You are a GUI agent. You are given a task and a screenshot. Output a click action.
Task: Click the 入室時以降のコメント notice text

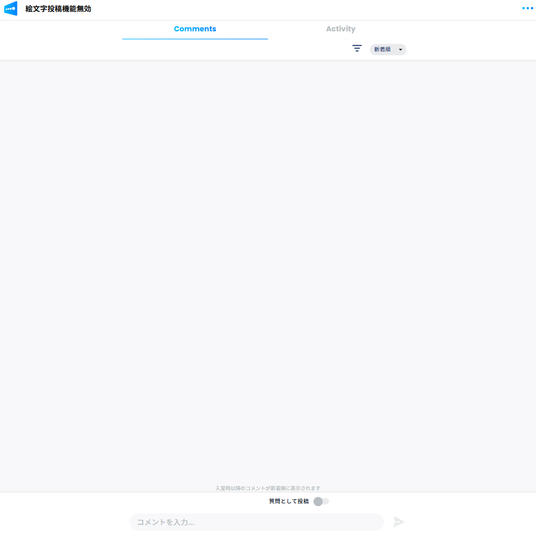coord(267,488)
